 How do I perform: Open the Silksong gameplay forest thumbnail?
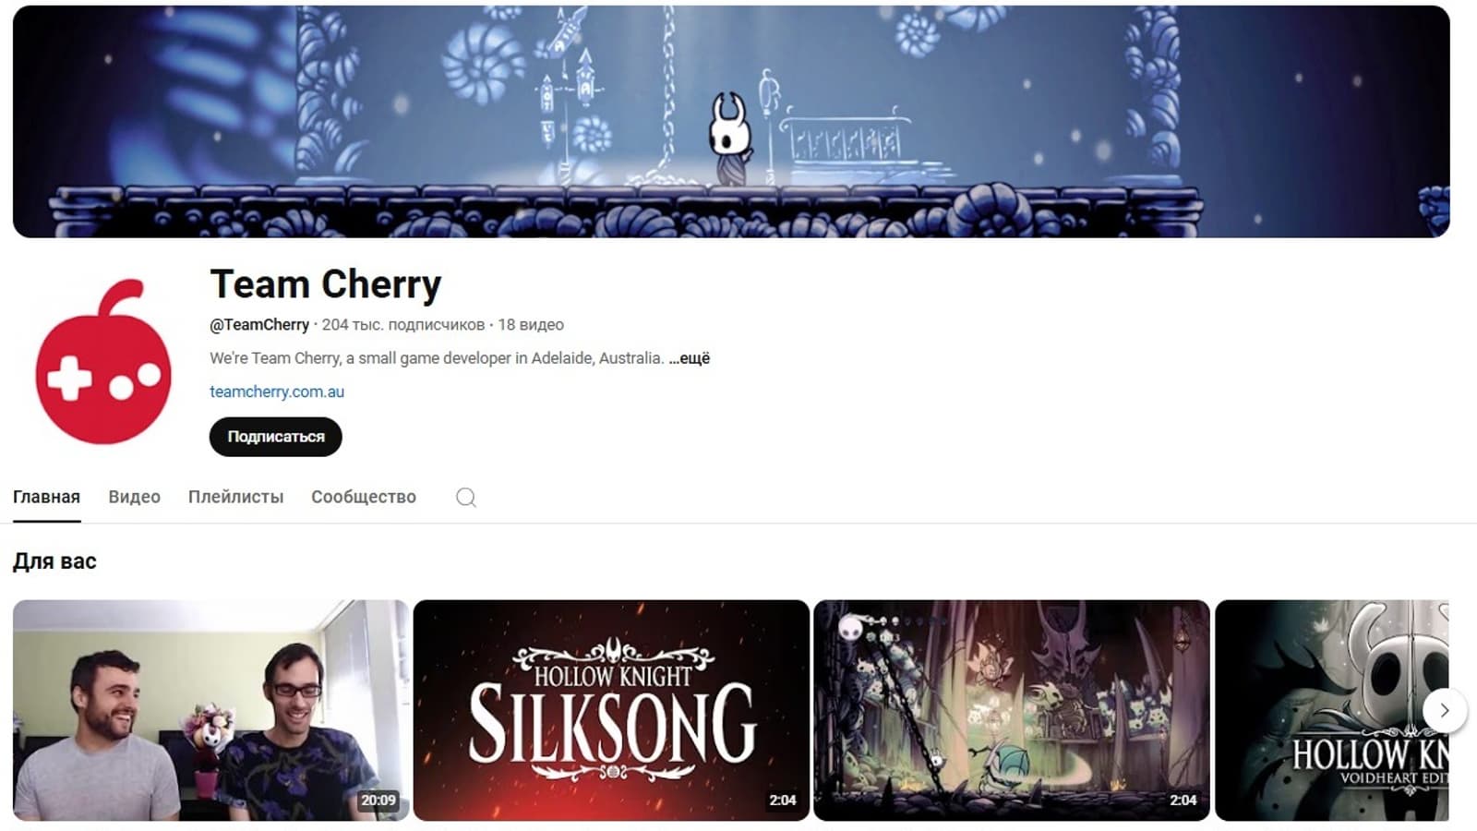[1012, 710]
